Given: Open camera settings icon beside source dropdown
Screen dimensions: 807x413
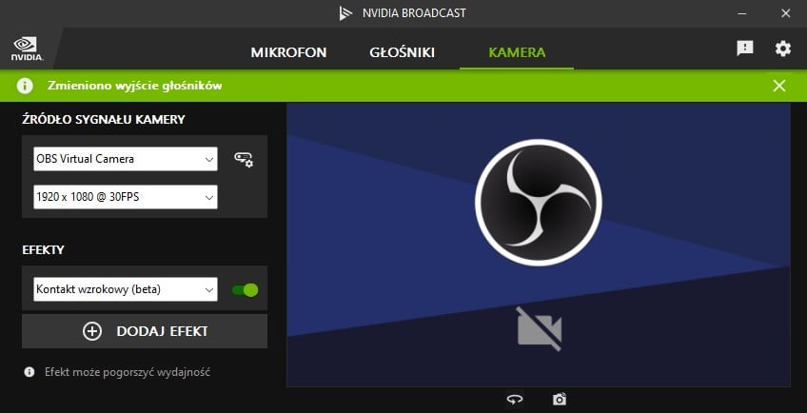Looking at the screenshot, I should pos(244,159).
